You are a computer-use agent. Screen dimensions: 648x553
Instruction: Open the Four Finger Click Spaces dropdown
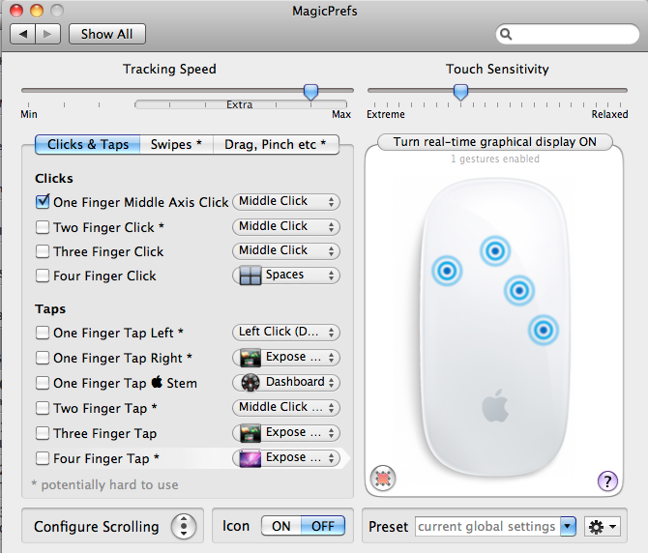tap(286, 276)
